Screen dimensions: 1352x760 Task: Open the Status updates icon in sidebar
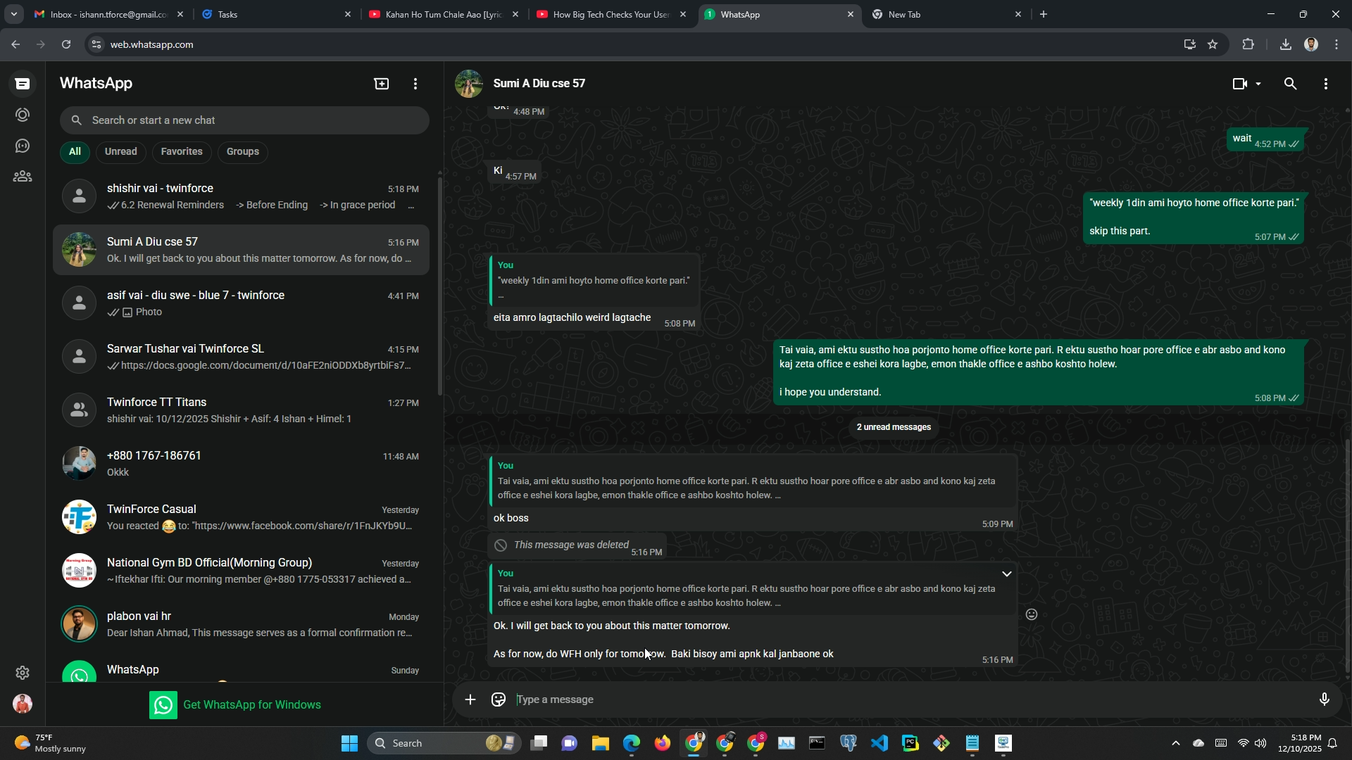coord(23,115)
